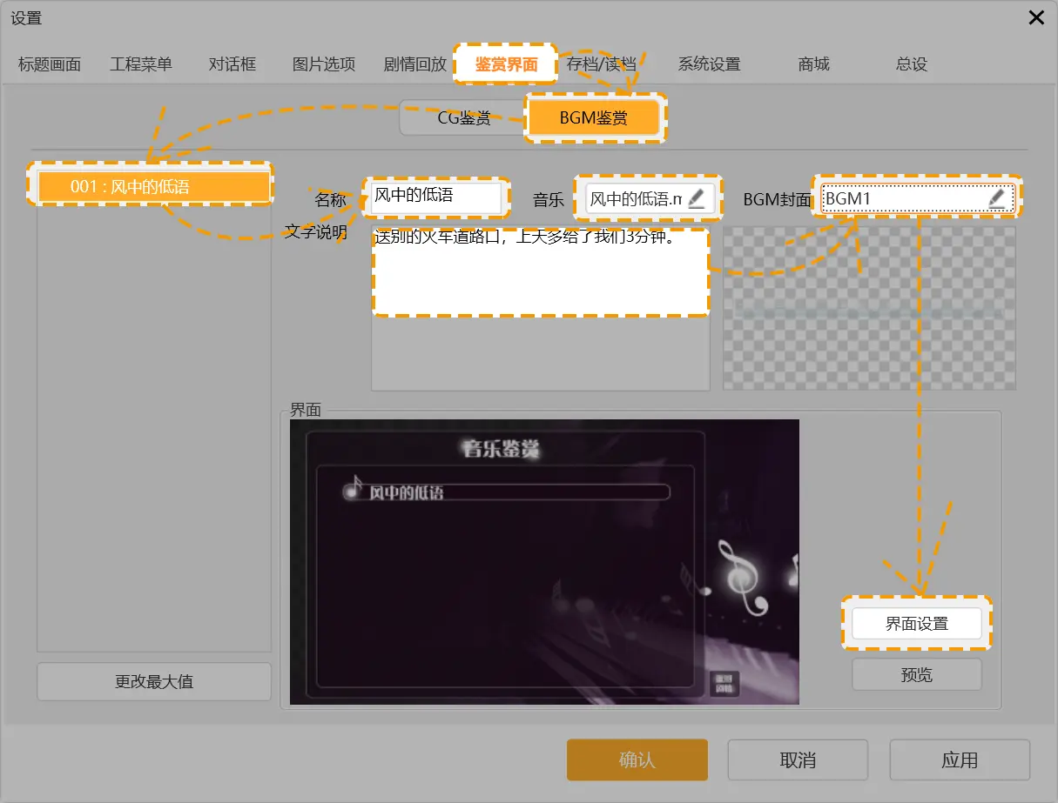1058x803 pixels.
Task: Click the 应用 button
Action: (x=959, y=760)
